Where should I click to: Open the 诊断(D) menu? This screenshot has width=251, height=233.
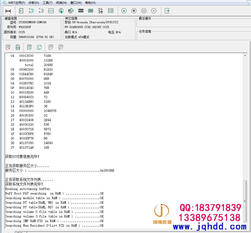[34, 3]
